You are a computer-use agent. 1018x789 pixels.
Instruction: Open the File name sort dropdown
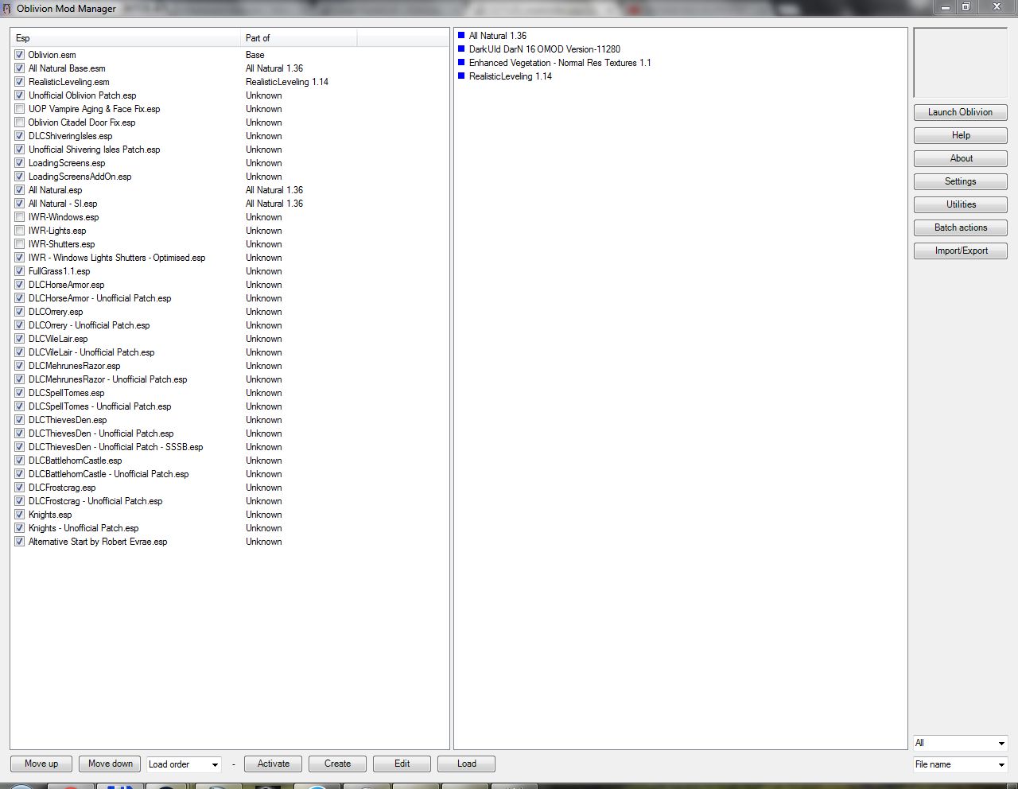click(960, 764)
